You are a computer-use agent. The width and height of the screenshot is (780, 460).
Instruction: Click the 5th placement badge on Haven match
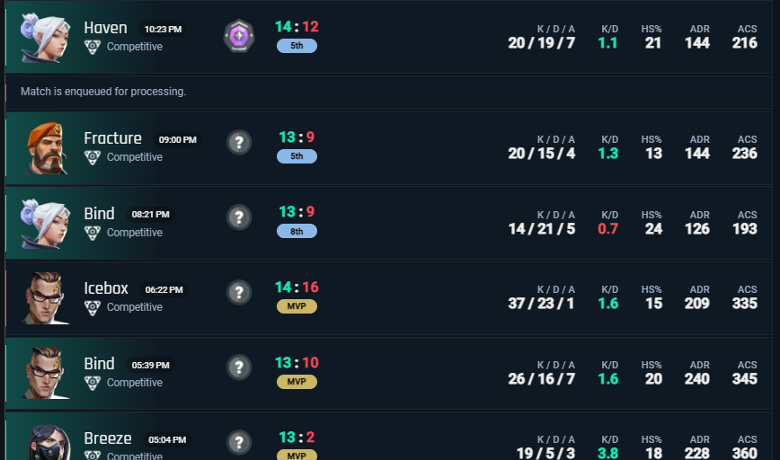pos(297,46)
